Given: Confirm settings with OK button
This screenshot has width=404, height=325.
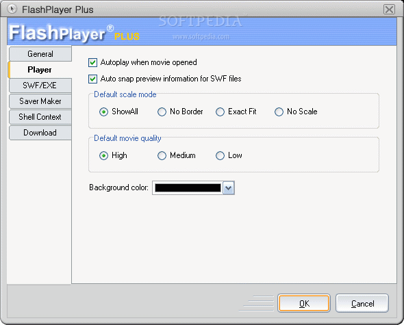Looking at the screenshot, I should tap(304, 303).
